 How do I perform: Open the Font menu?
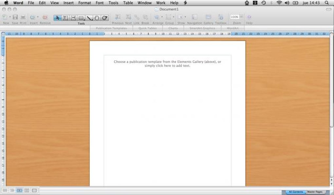(100, 3)
